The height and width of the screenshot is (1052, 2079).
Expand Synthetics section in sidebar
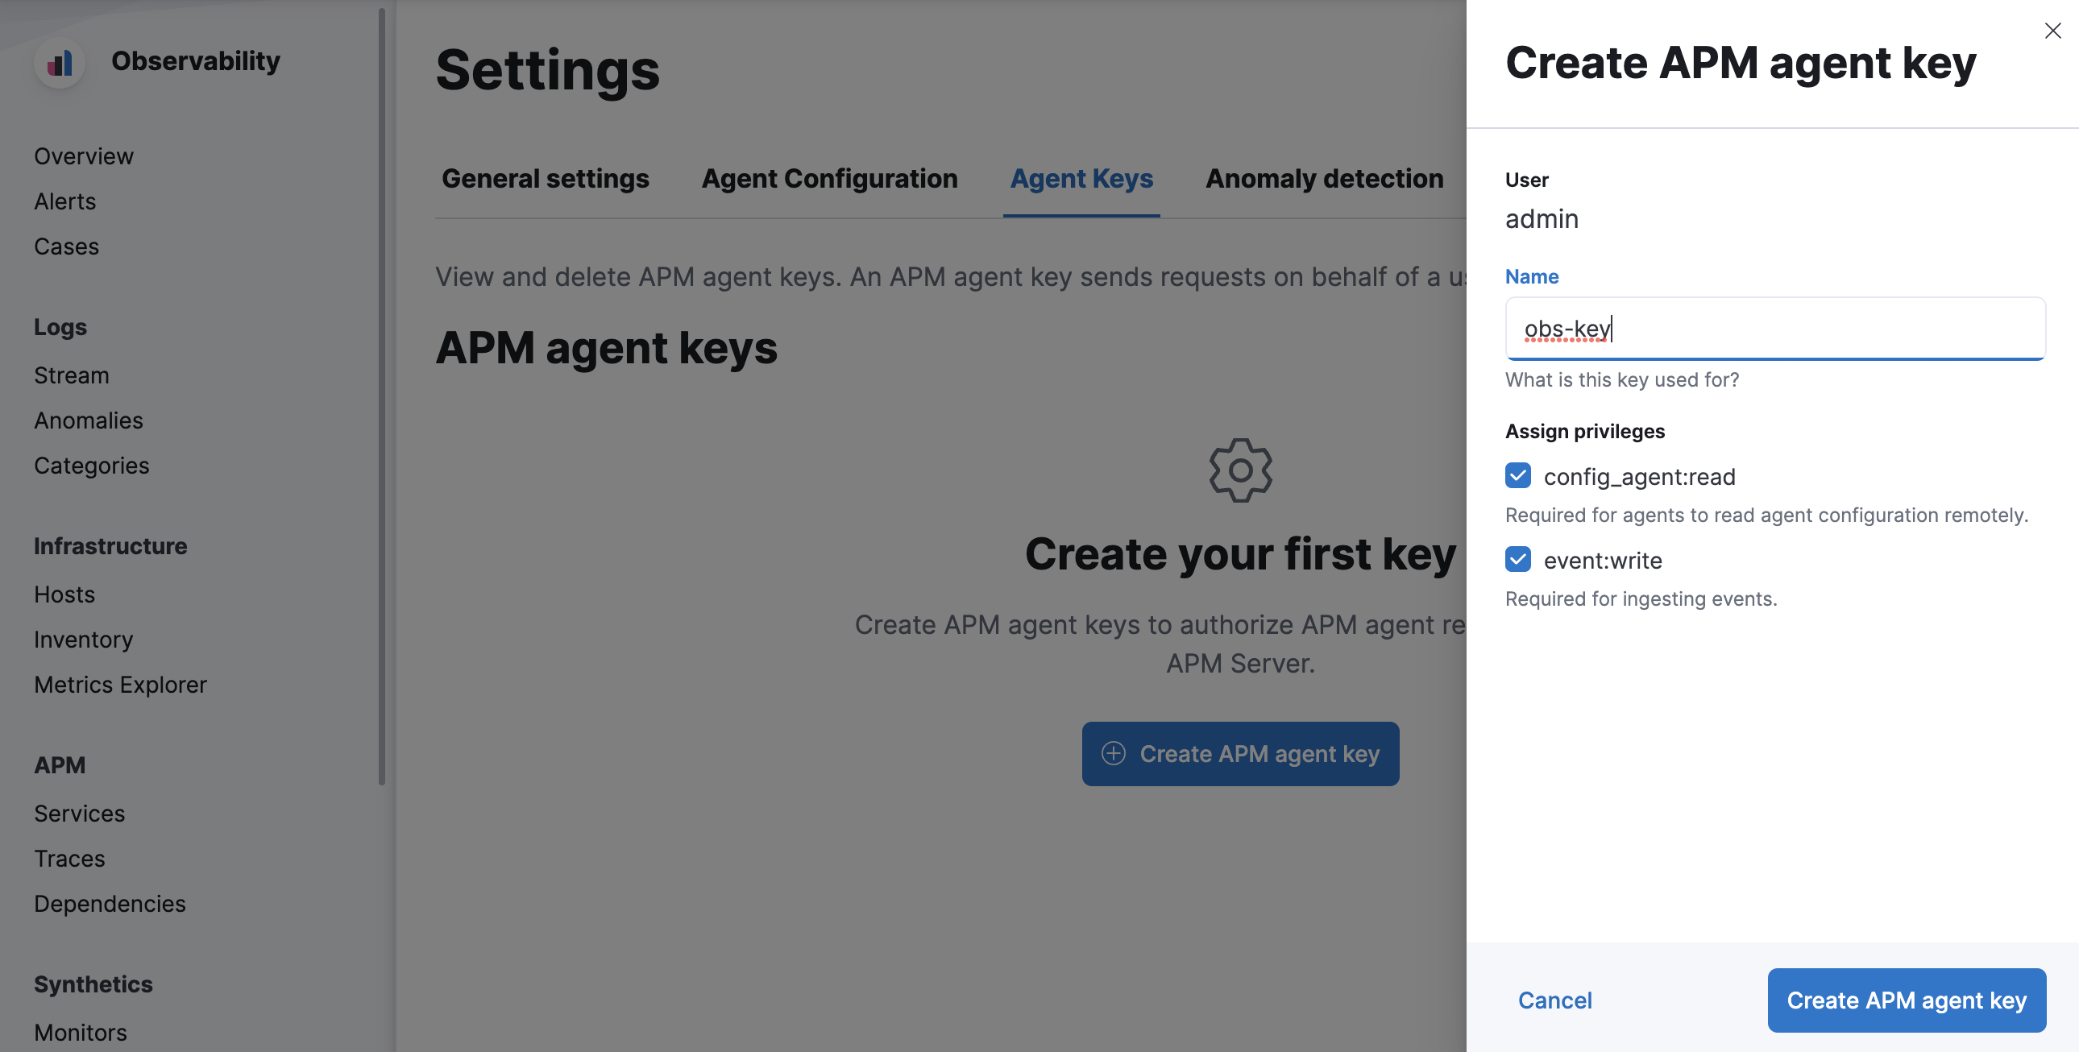click(x=94, y=984)
